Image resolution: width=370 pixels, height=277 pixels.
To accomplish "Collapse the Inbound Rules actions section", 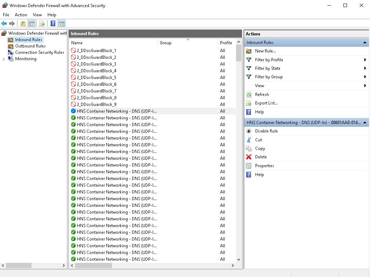I will click(x=365, y=43).
